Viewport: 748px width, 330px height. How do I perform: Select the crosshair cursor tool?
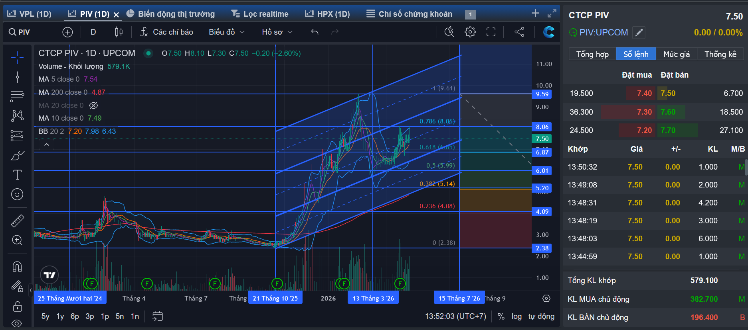click(x=17, y=58)
